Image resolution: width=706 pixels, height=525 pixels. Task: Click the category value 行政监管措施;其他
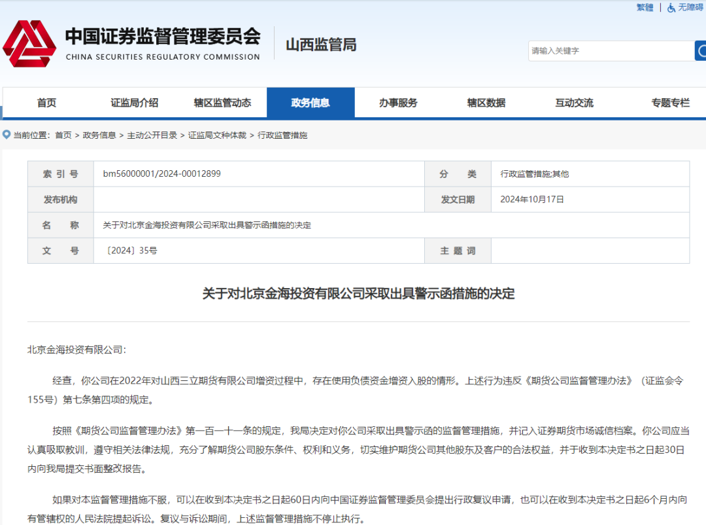tap(535, 174)
